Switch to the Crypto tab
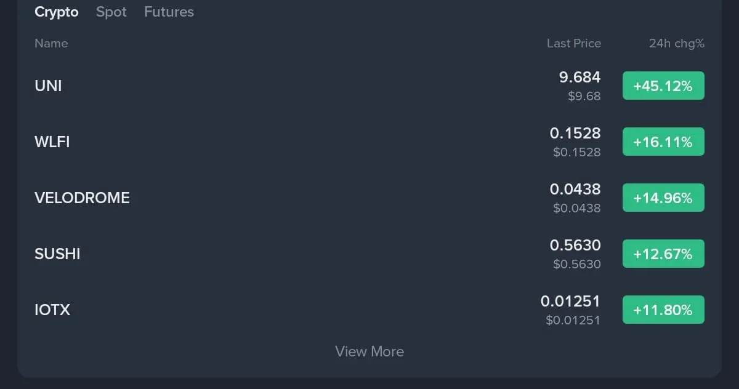Screen dimensions: 739x389 [57, 12]
